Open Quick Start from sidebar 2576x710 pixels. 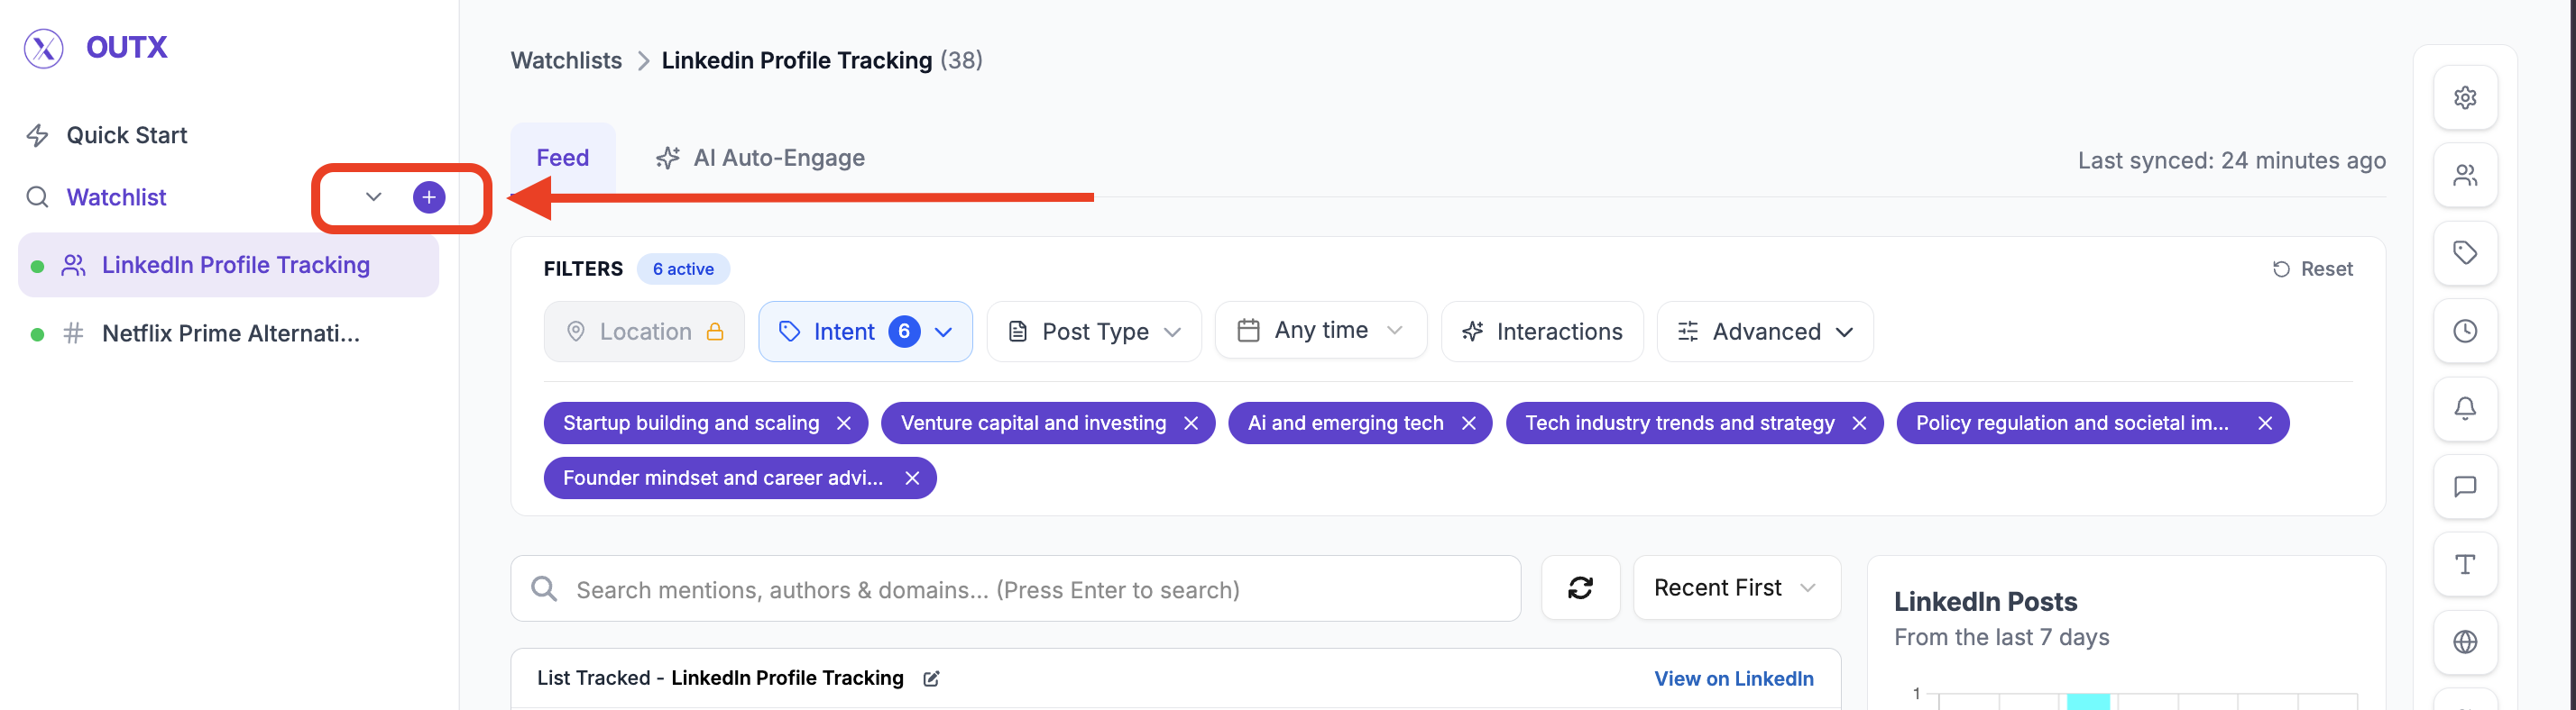(x=126, y=135)
